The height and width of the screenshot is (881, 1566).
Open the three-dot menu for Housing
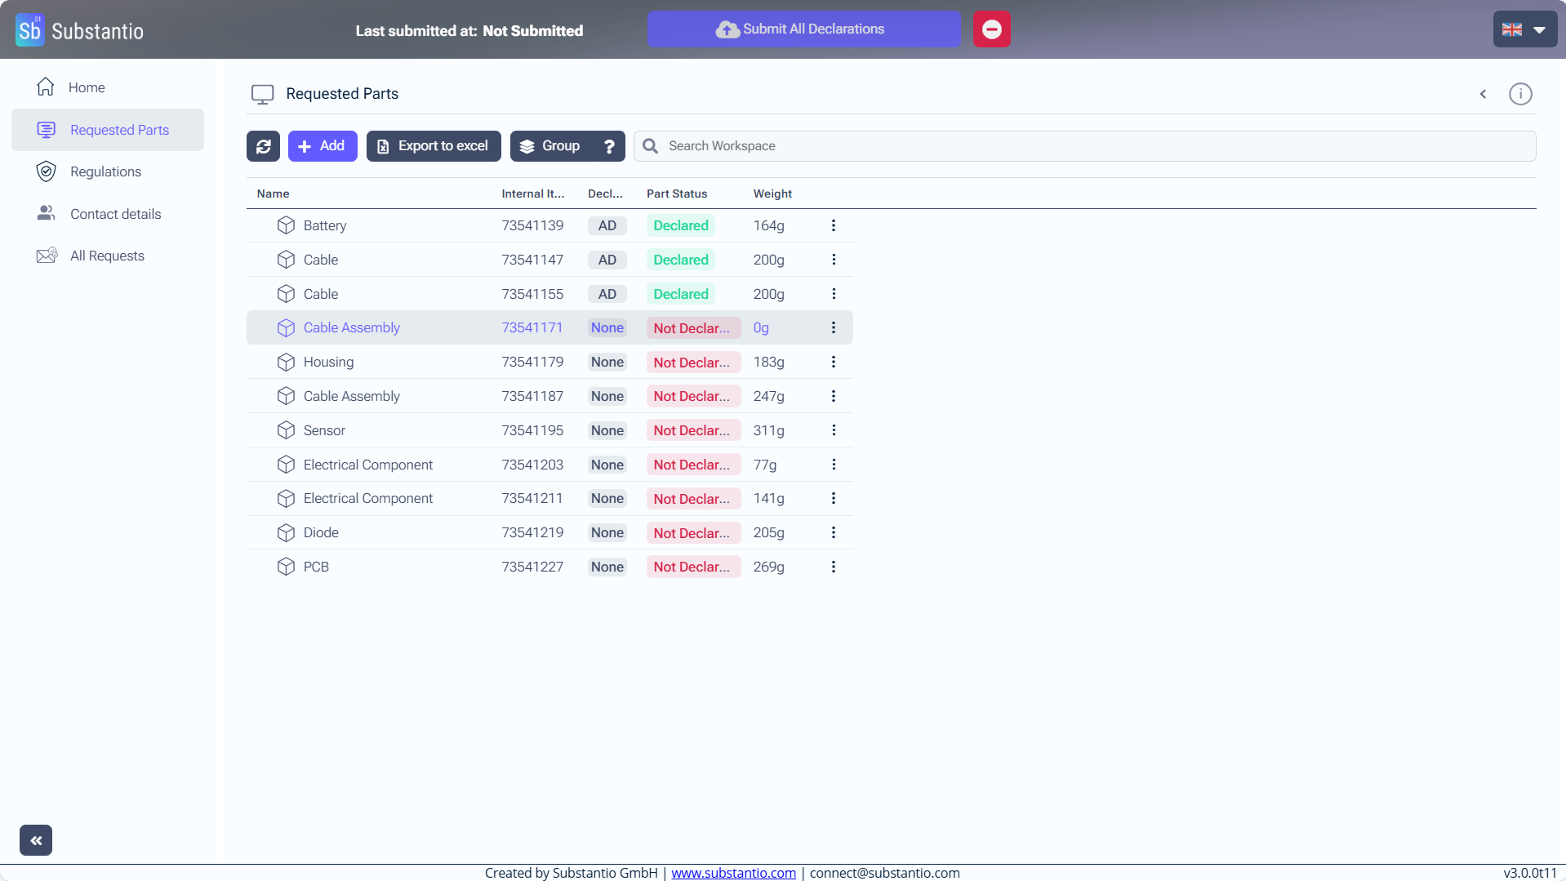tap(833, 362)
